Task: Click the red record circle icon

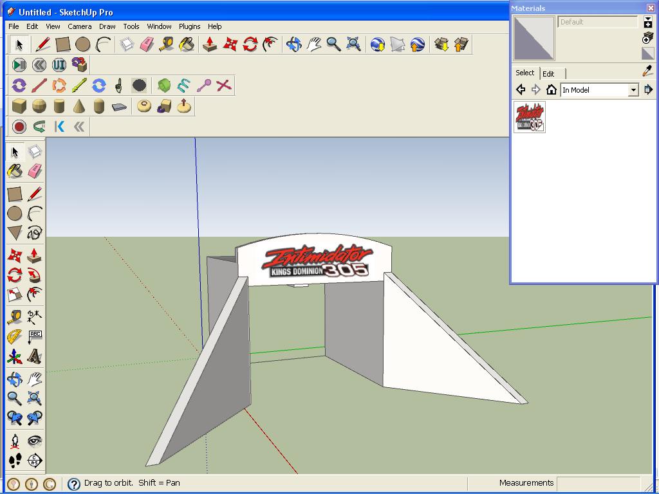Action: coord(19,127)
